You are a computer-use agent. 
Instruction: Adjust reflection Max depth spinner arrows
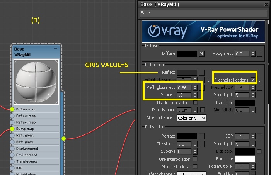253,95
